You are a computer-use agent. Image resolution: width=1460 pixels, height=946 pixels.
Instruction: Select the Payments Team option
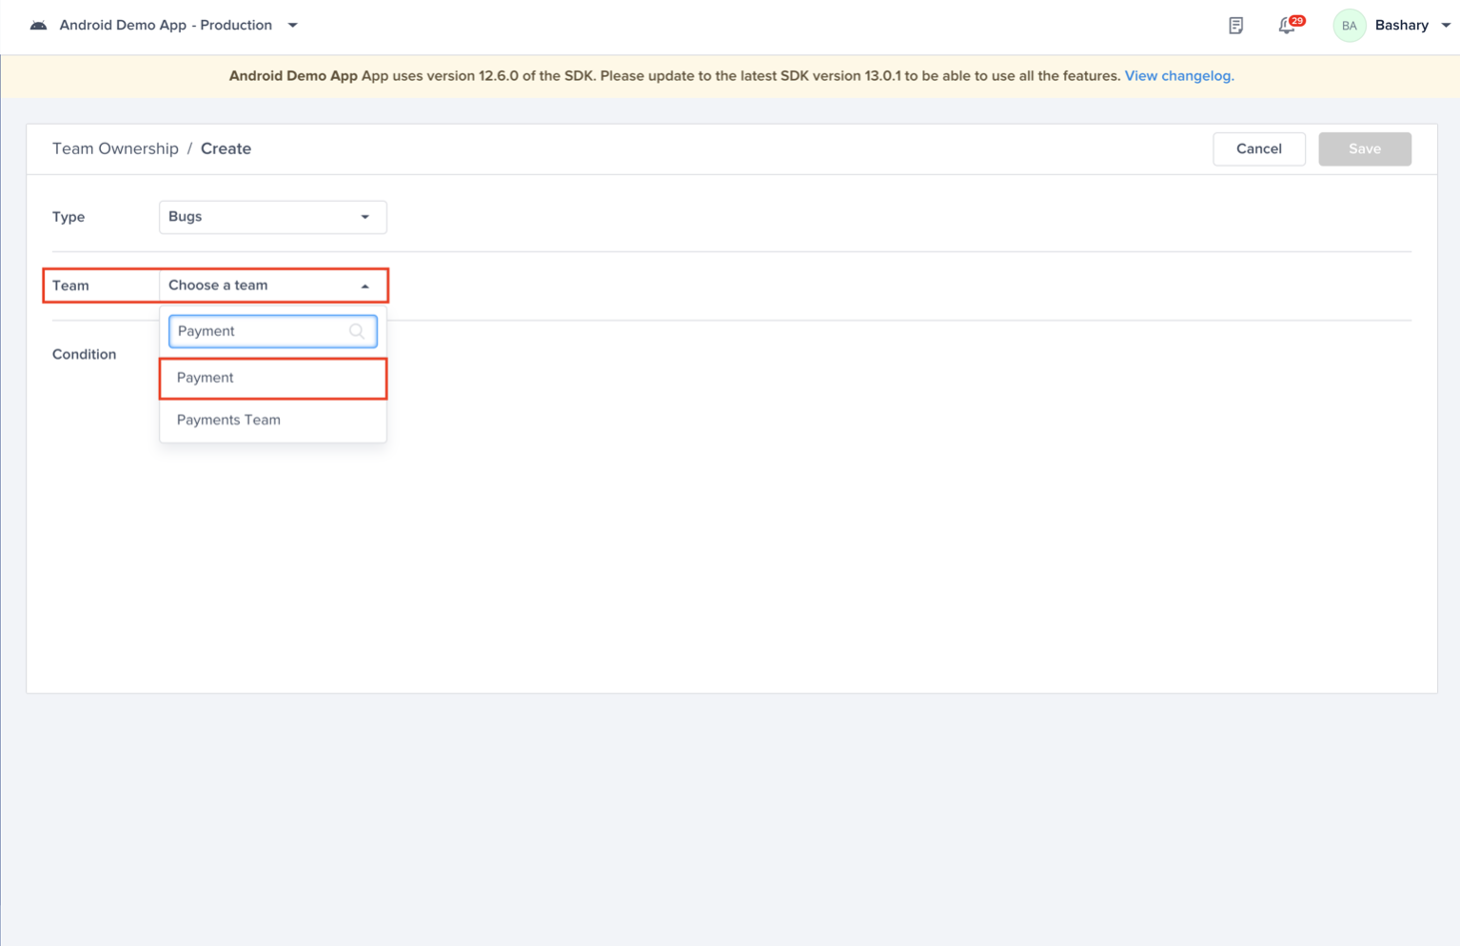pyautogui.click(x=228, y=420)
